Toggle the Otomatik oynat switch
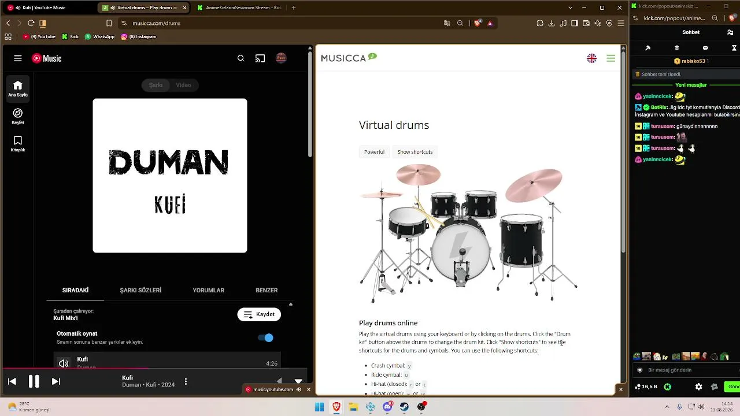740x416 pixels. pyautogui.click(x=265, y=338)
